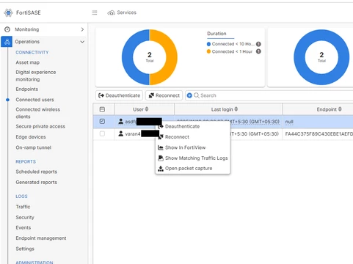353x264 pixels.
Task: Choose Show In FortiView menu entry
Action: [x=186, y=147]
